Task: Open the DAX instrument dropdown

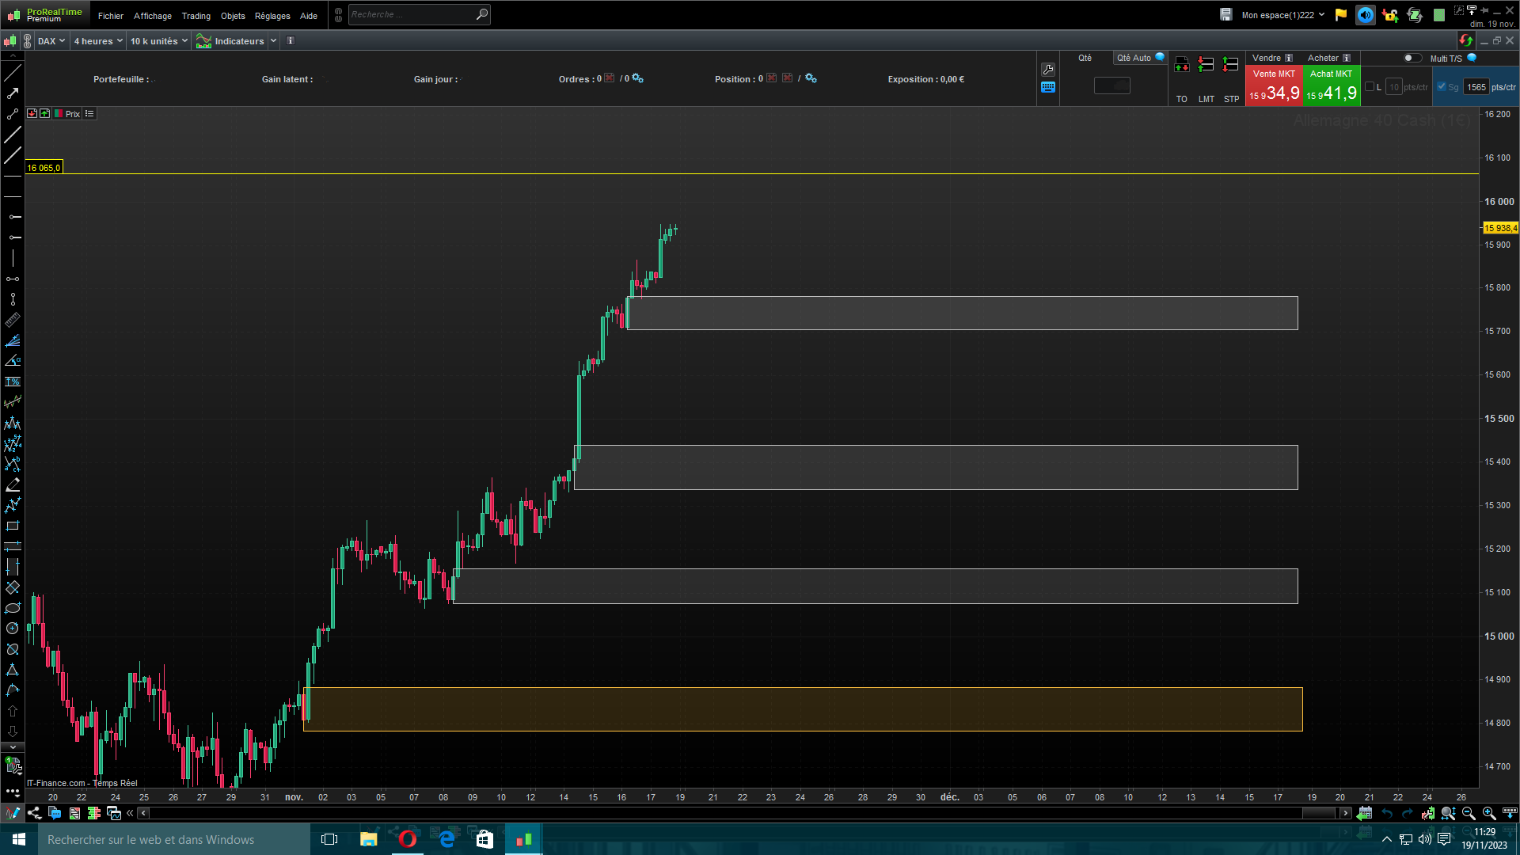Action: pos(51,41)
